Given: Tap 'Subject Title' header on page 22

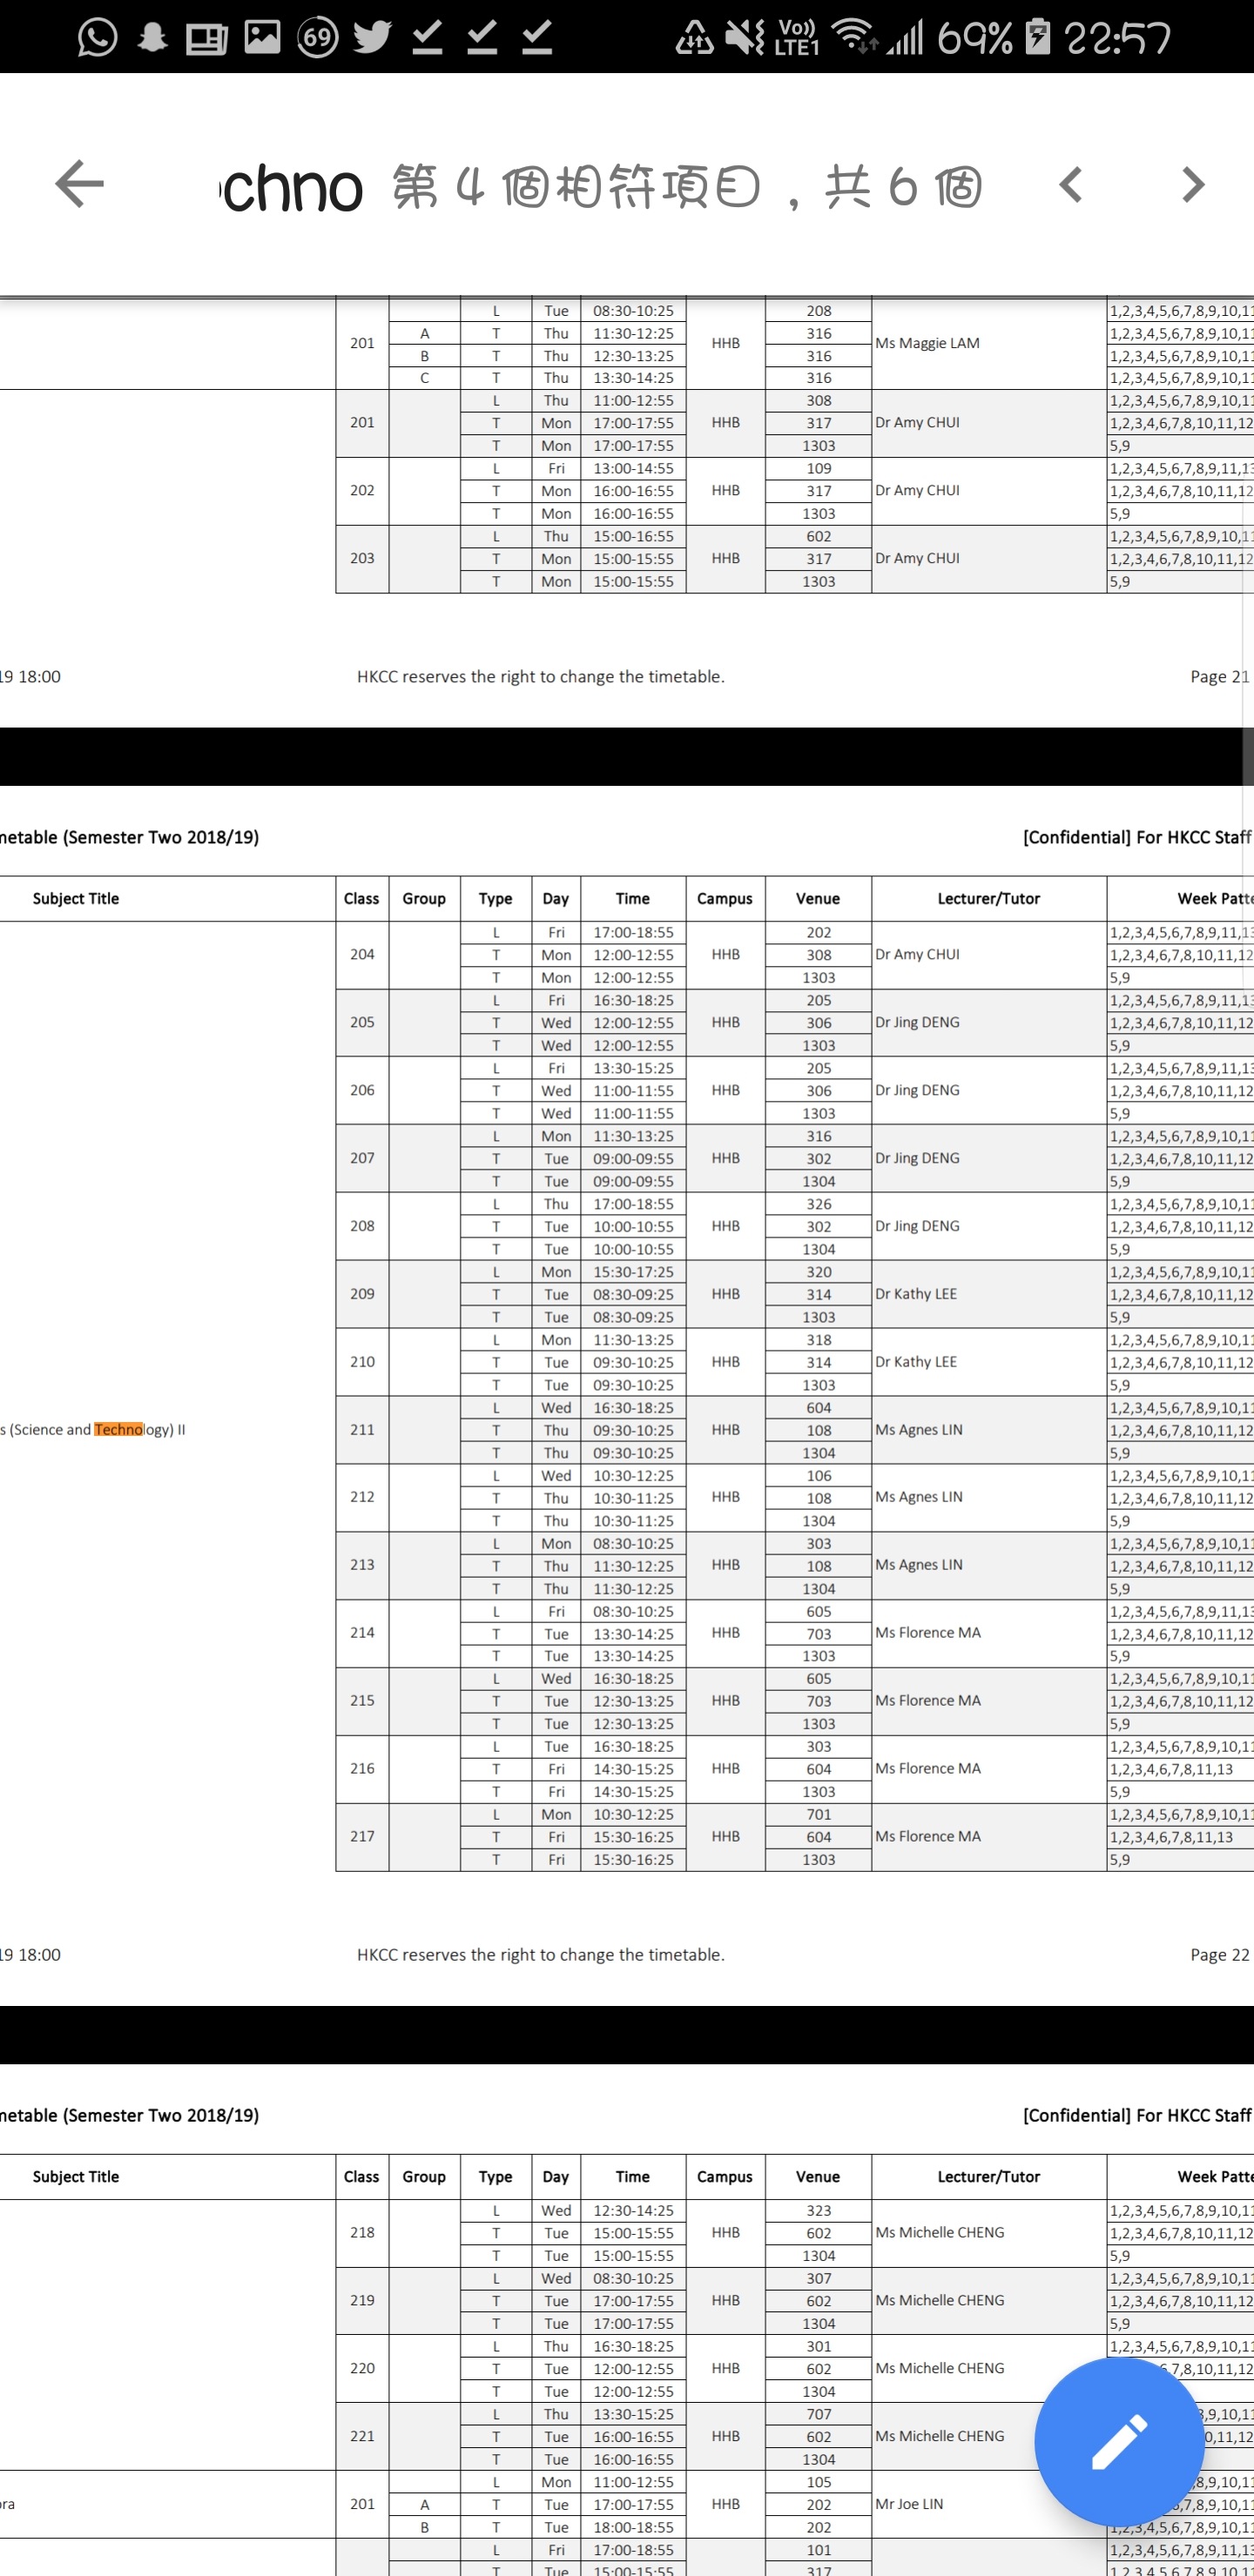Looking at the screenshot, I should 76,899.
